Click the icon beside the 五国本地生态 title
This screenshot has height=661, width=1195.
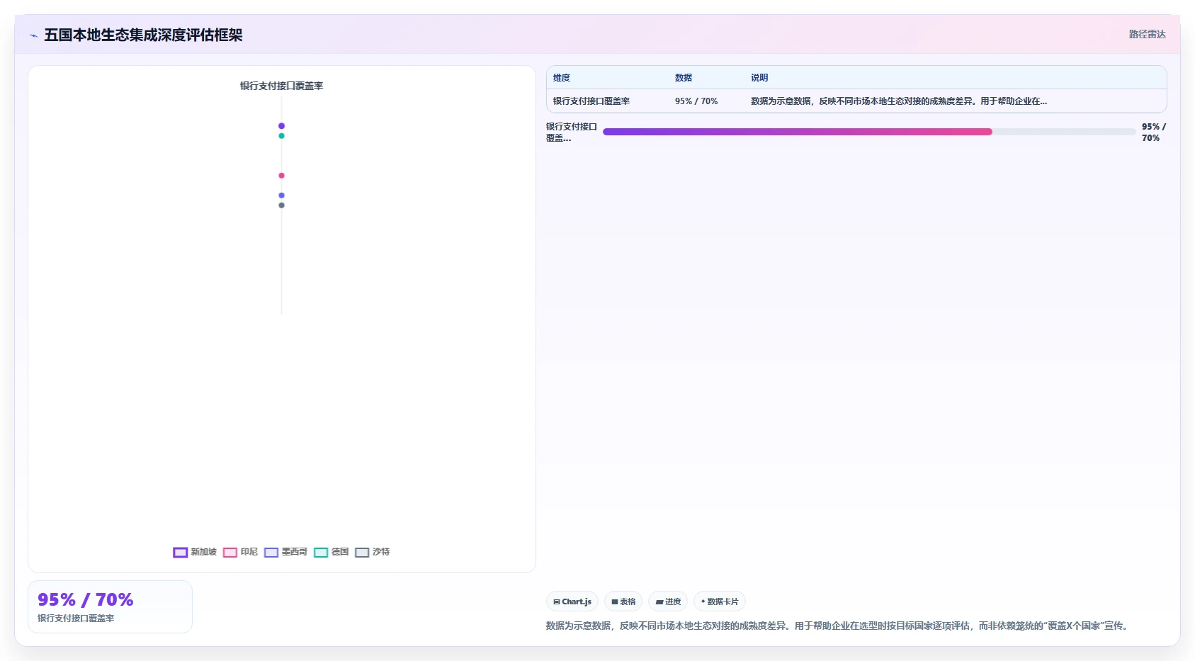coord(33,35)
